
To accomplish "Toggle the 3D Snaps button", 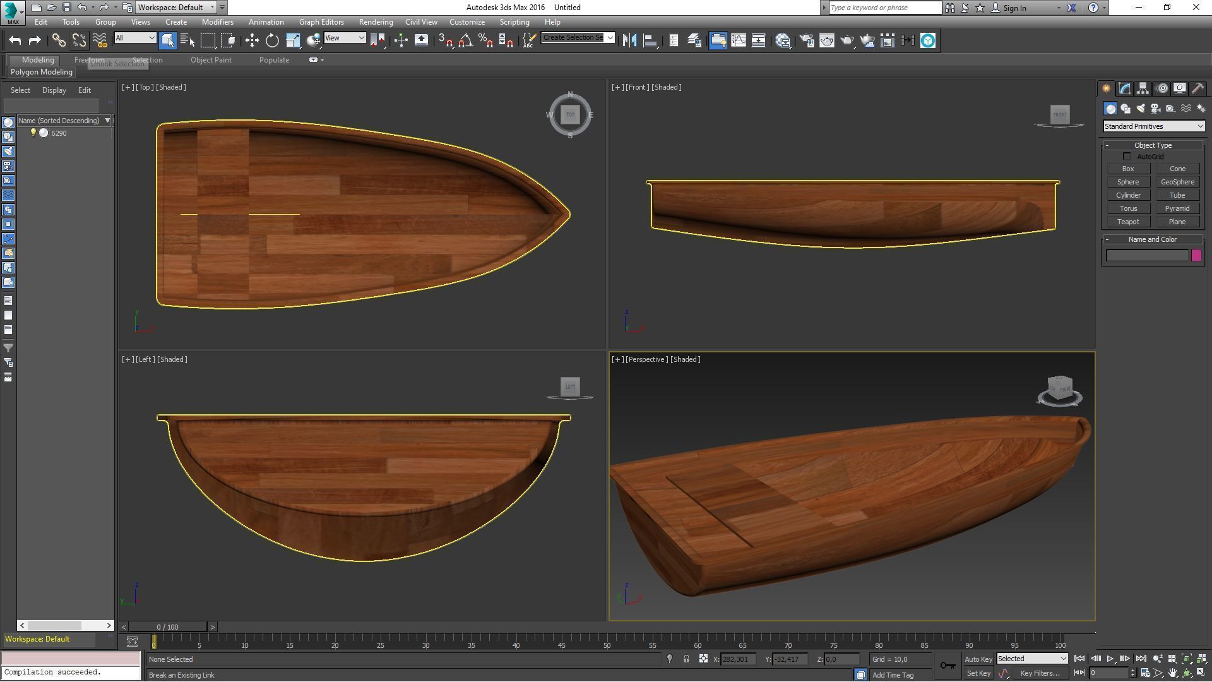I will pos(445,40).
